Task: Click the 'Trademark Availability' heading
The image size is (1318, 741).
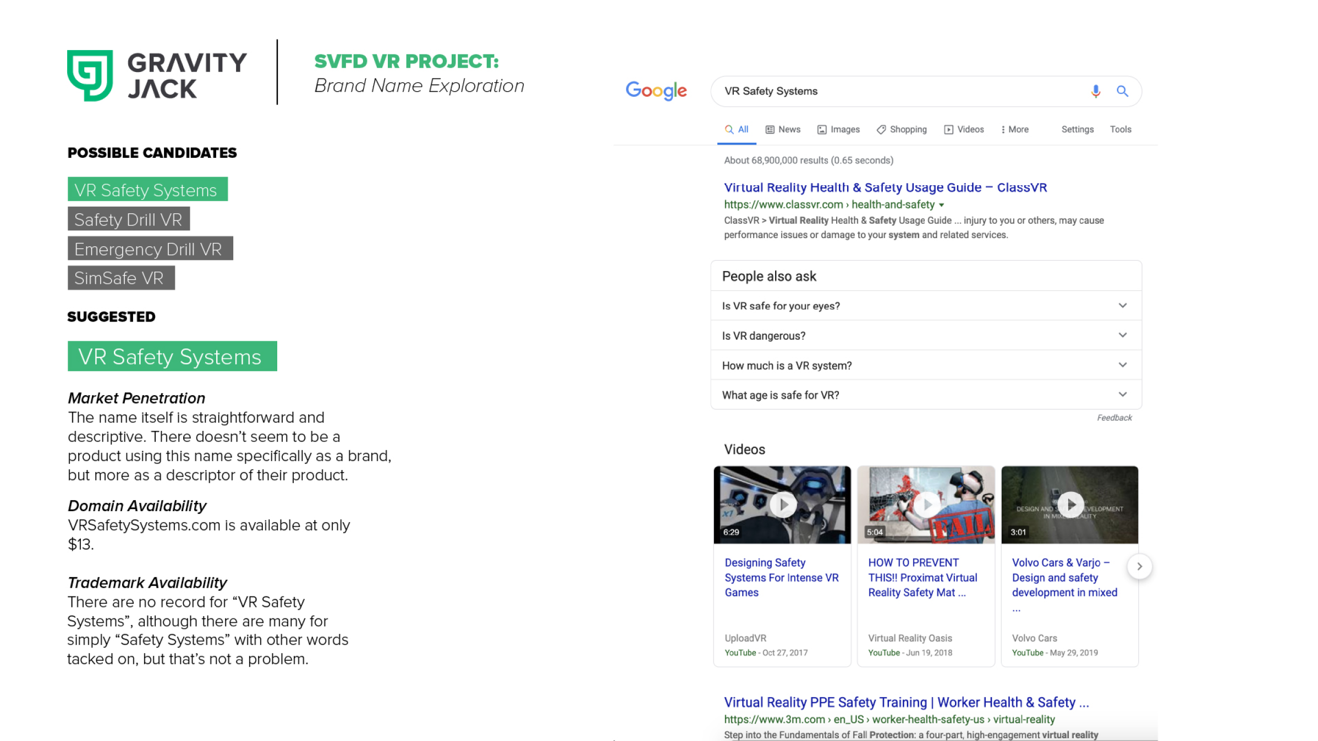Action: [x=147, y=582]
